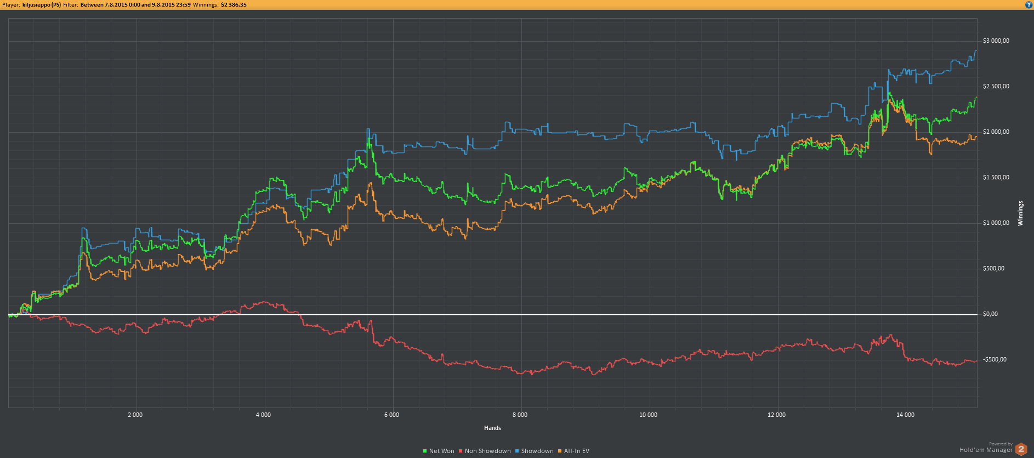Click the $2 500,00 axis label
Screen dimensions: 1034x458
pyautogui.click(x=996, y=86)
